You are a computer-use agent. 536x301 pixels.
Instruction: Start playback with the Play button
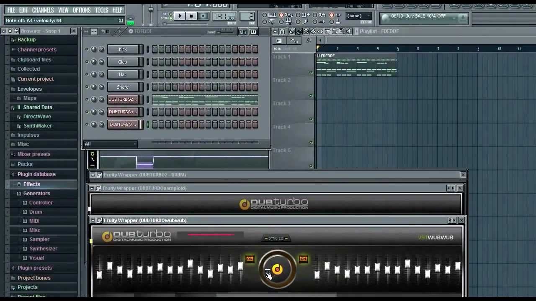click(x=179, y=16)
